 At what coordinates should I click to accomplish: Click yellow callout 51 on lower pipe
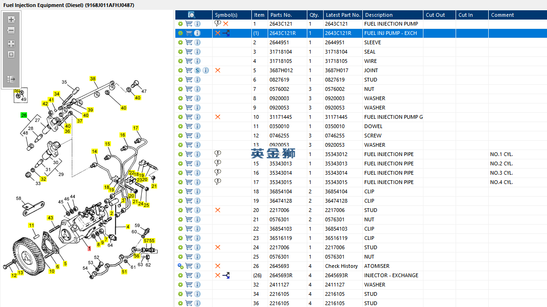[124, 272]
